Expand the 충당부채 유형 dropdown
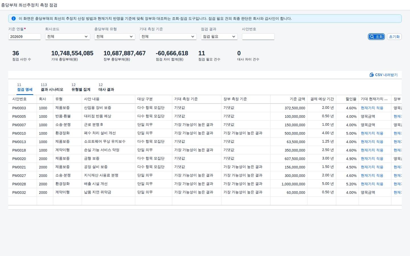Viewport: 410px width, 256px height. tap(114, 37)
